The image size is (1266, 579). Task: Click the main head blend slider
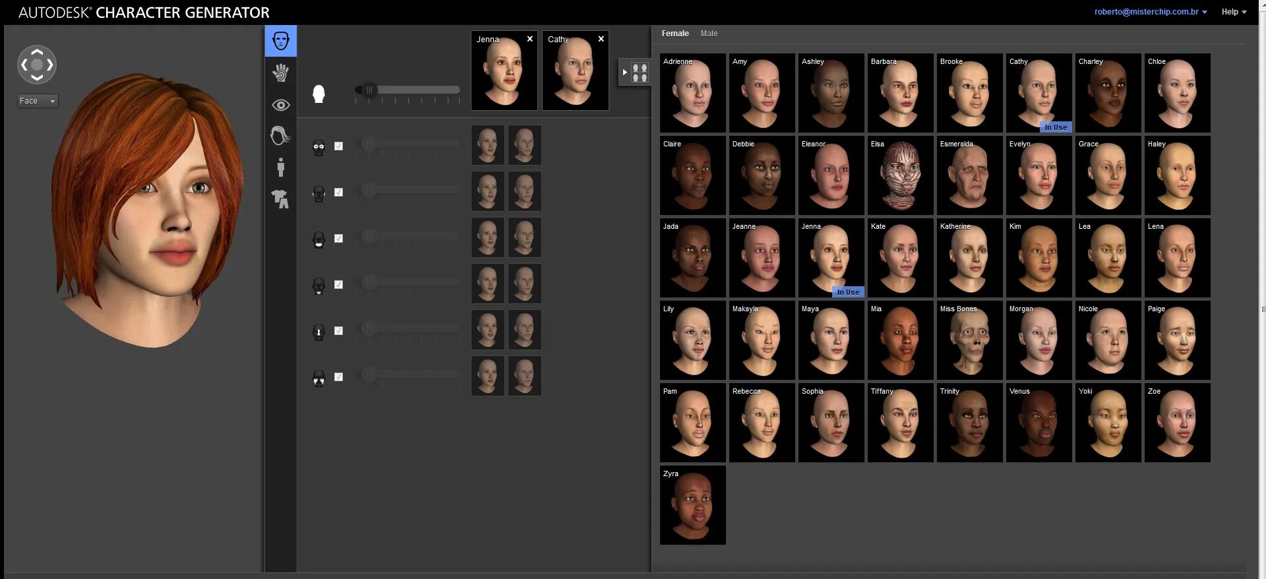[x=407, y=90]
